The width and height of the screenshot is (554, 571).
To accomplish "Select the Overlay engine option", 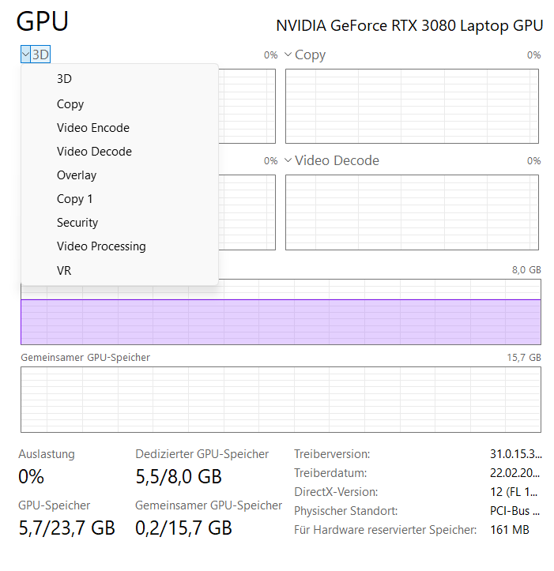I will pos(77,175).
